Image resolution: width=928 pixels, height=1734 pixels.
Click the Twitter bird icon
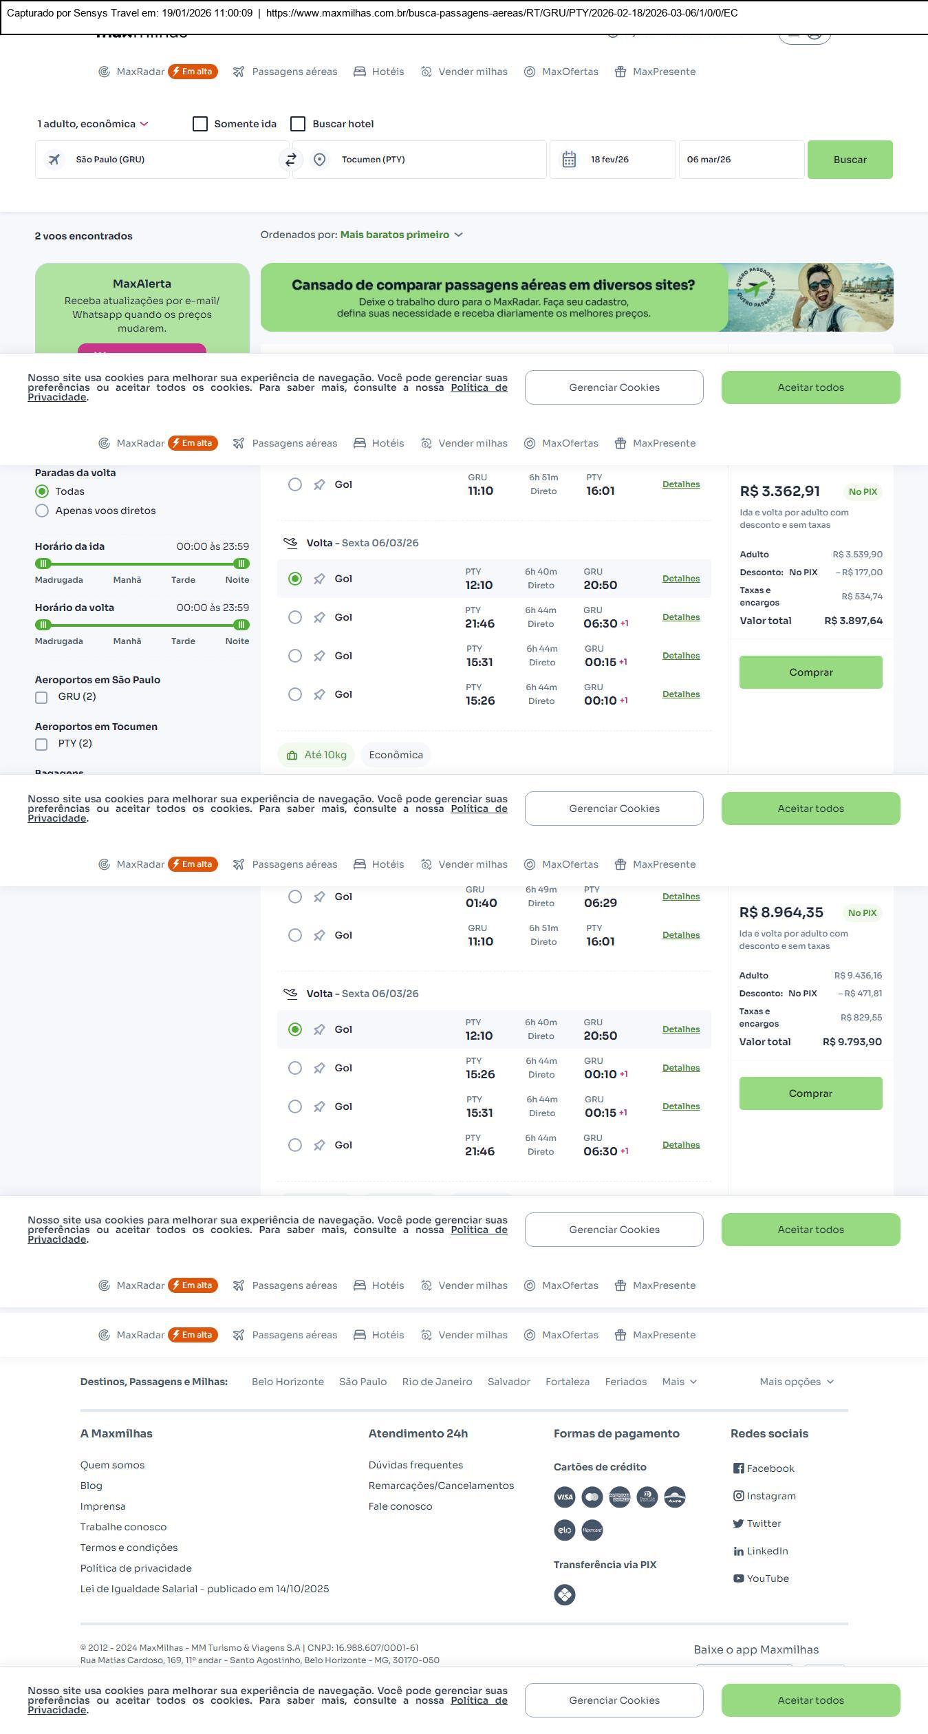[x=738, y=1523]
